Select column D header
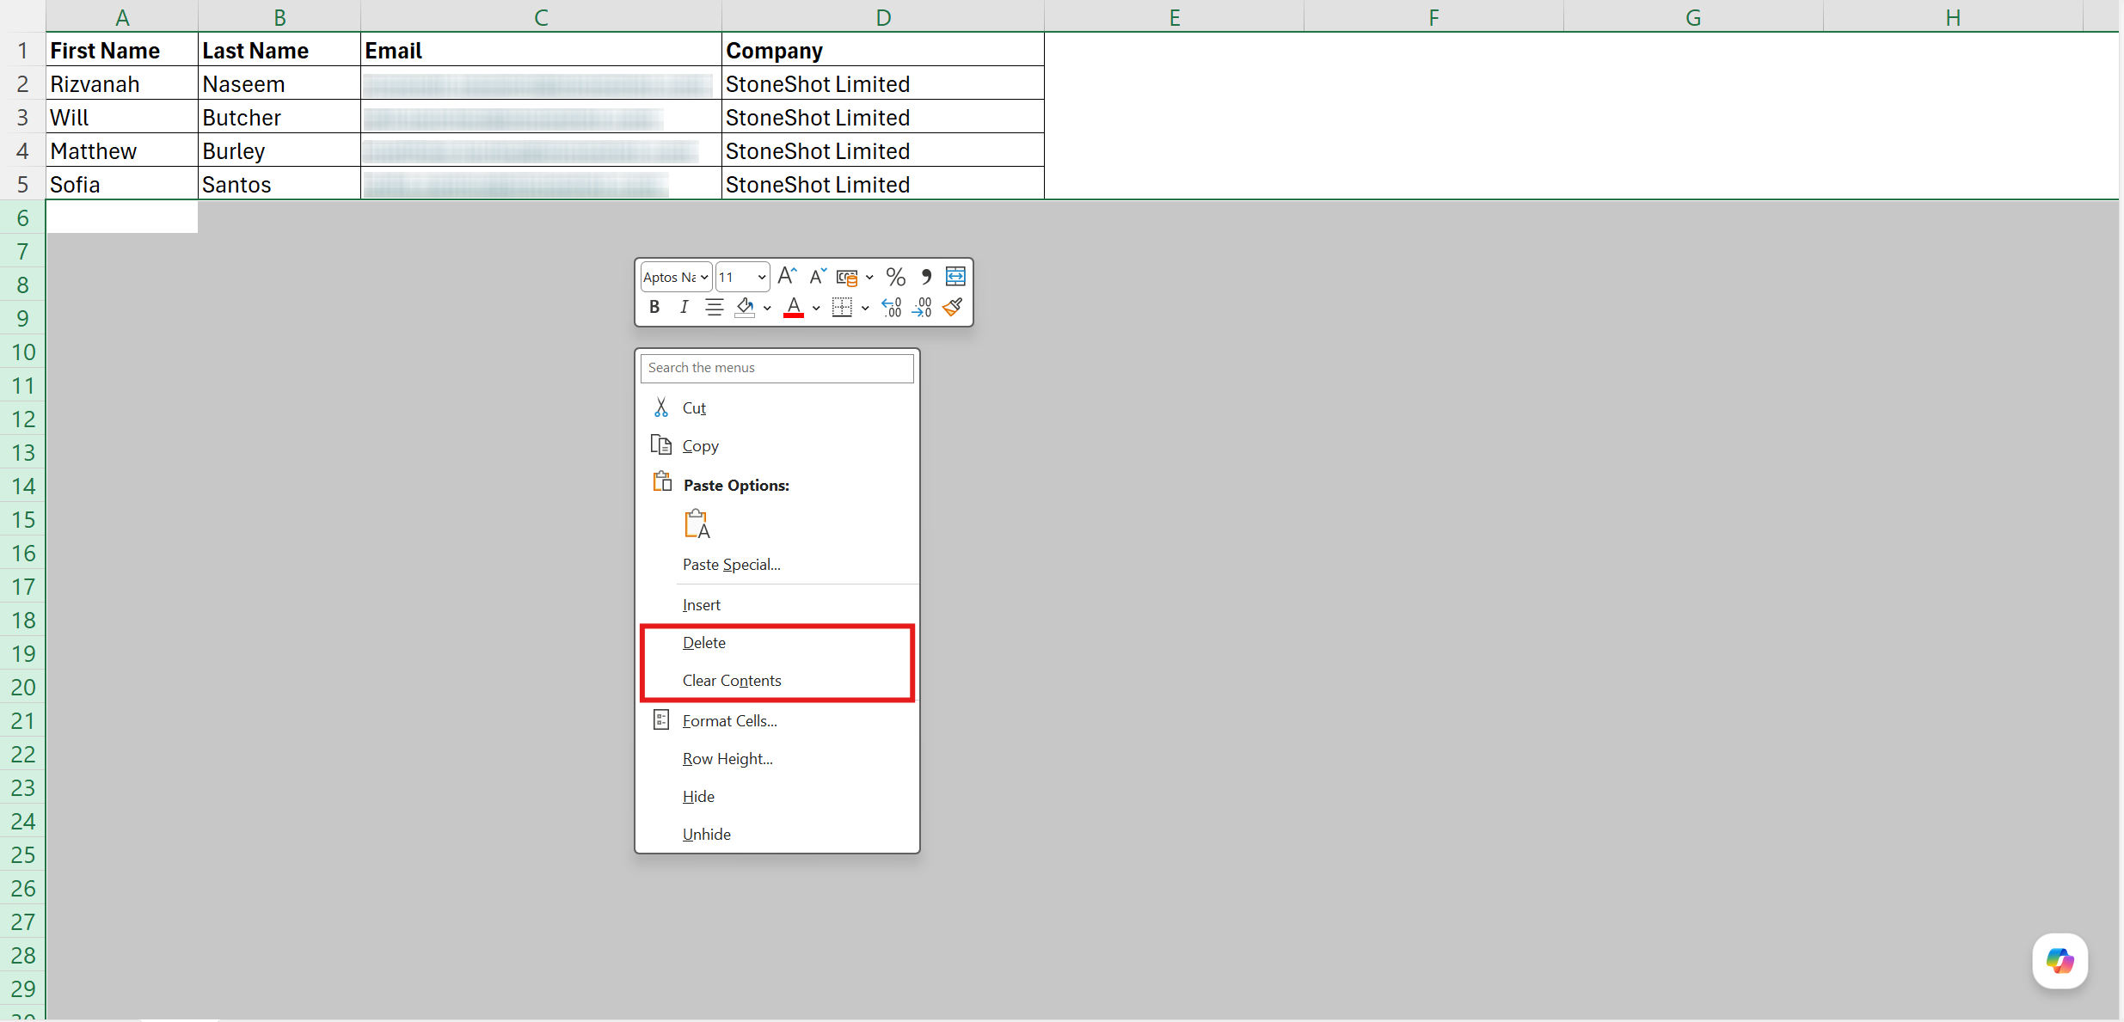The height and width of the screenshot is (1022, 2124). click(883, 17)
